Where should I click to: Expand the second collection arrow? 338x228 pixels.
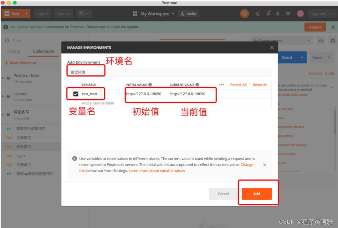(x=3, y=96)
